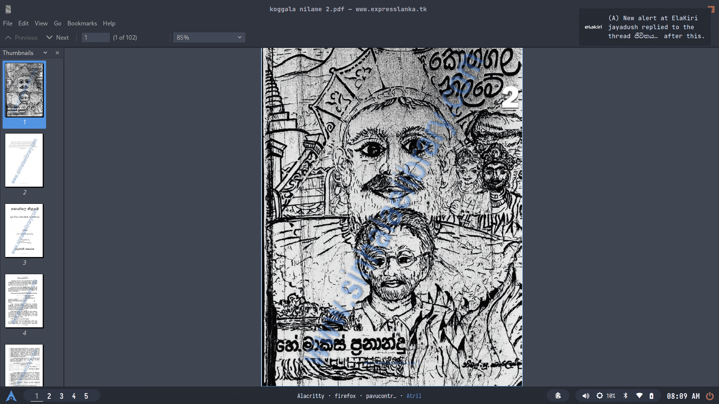
Task: Open the Wi-Fi network tray icon
Action: click(x=639, y=396)
